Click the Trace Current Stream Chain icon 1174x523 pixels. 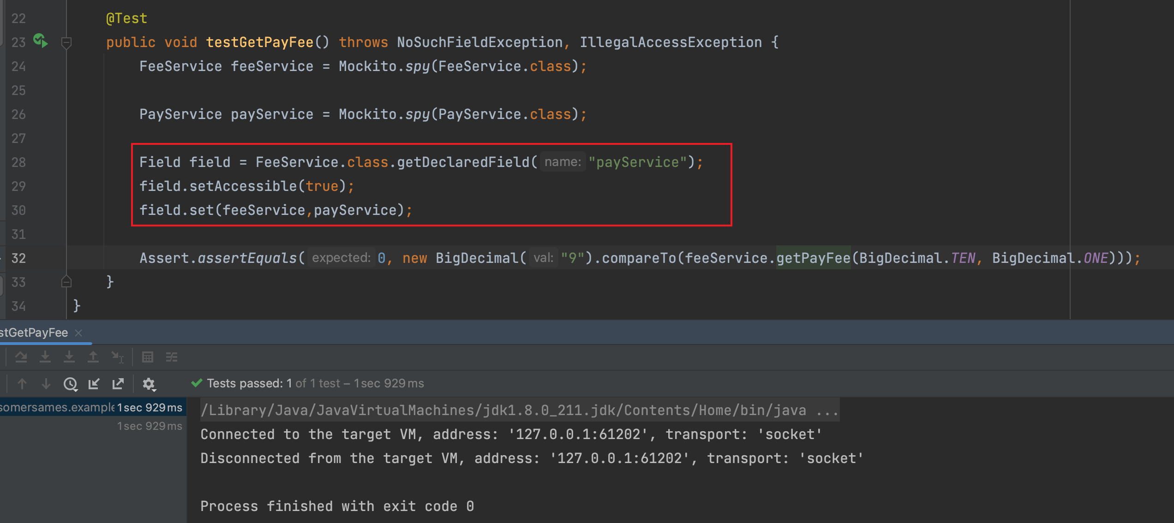[172, 357]
